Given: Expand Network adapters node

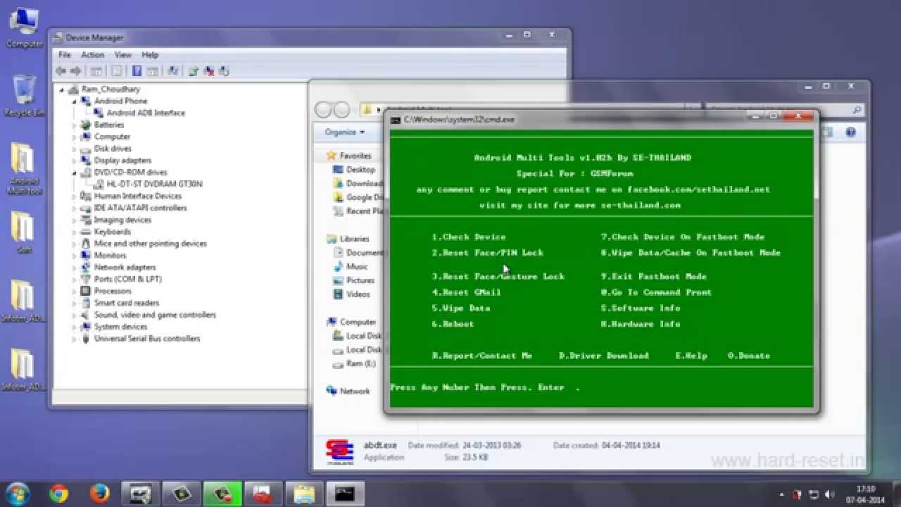Looking at the screenshot, I should [74, 268].
